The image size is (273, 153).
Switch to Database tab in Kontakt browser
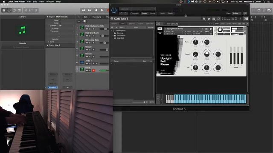point(132,24)
